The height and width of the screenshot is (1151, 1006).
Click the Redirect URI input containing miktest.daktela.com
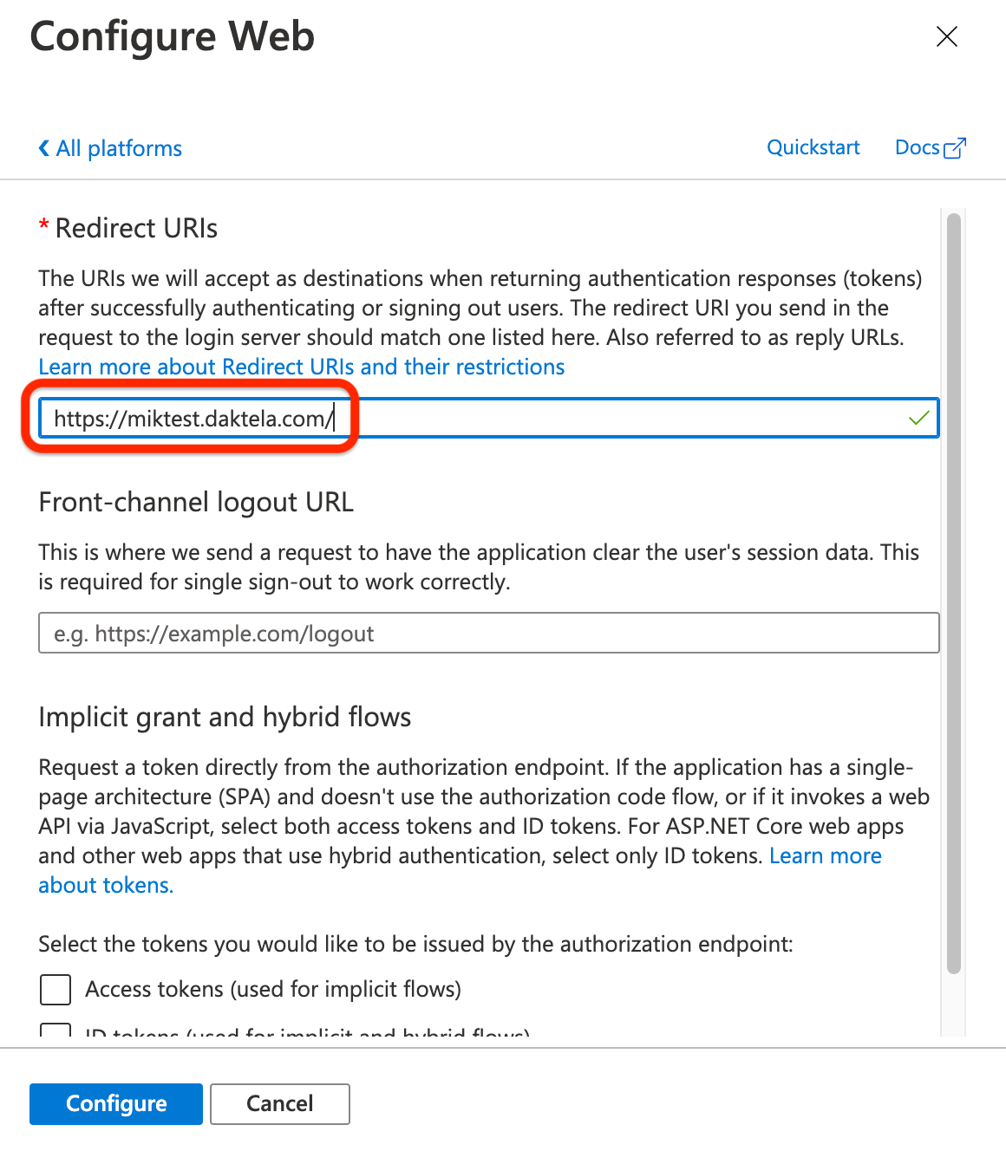[486, 418]
